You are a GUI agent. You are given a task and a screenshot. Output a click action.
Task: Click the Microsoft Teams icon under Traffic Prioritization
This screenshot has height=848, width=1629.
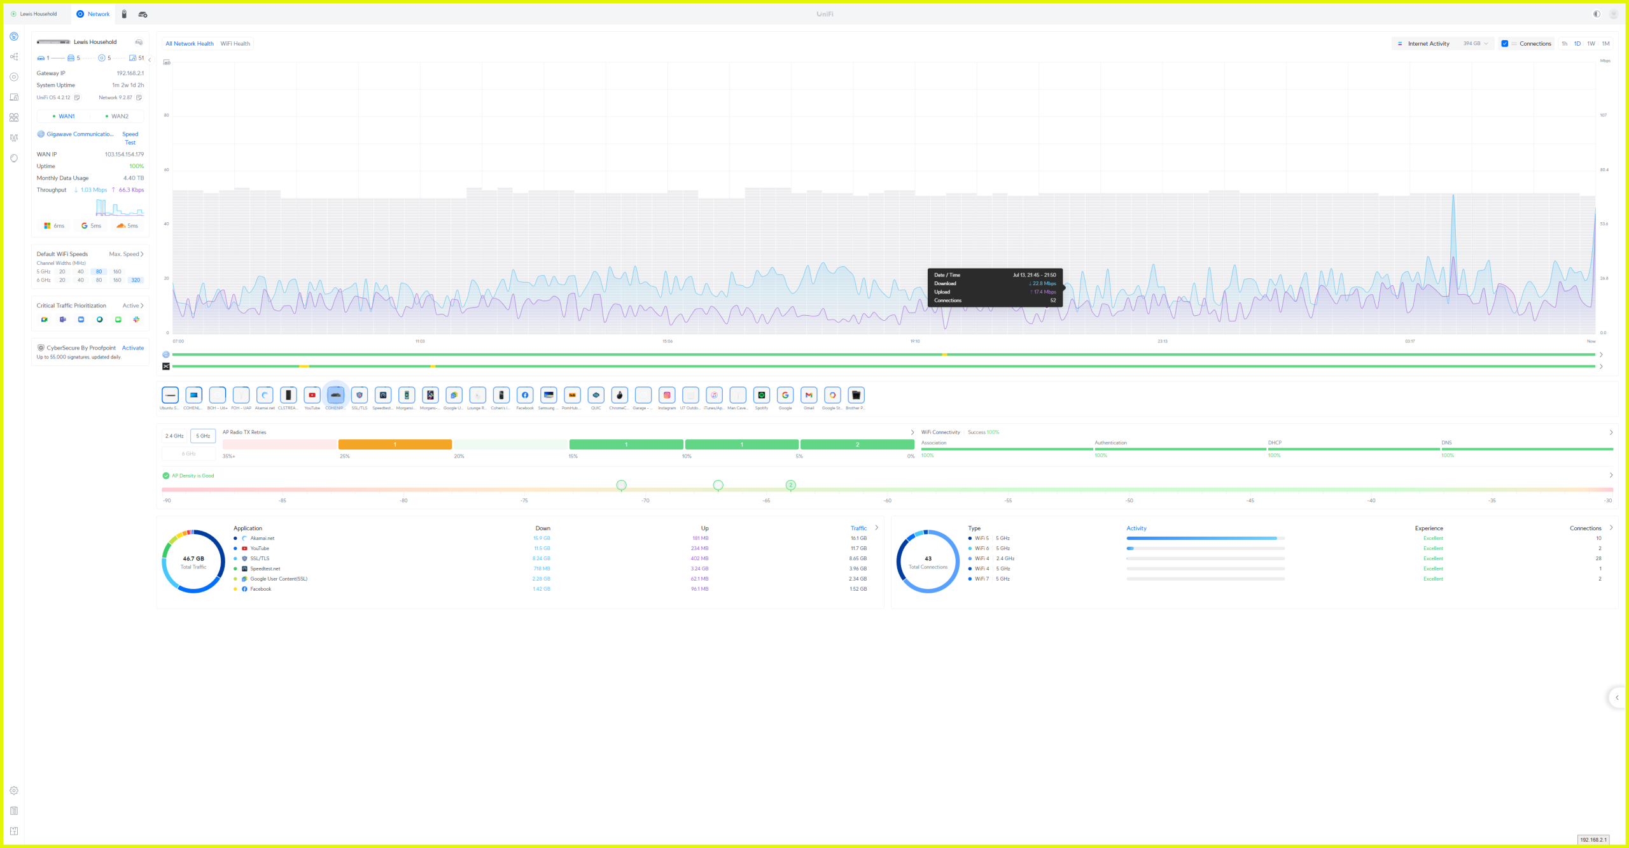coord(62,320)
